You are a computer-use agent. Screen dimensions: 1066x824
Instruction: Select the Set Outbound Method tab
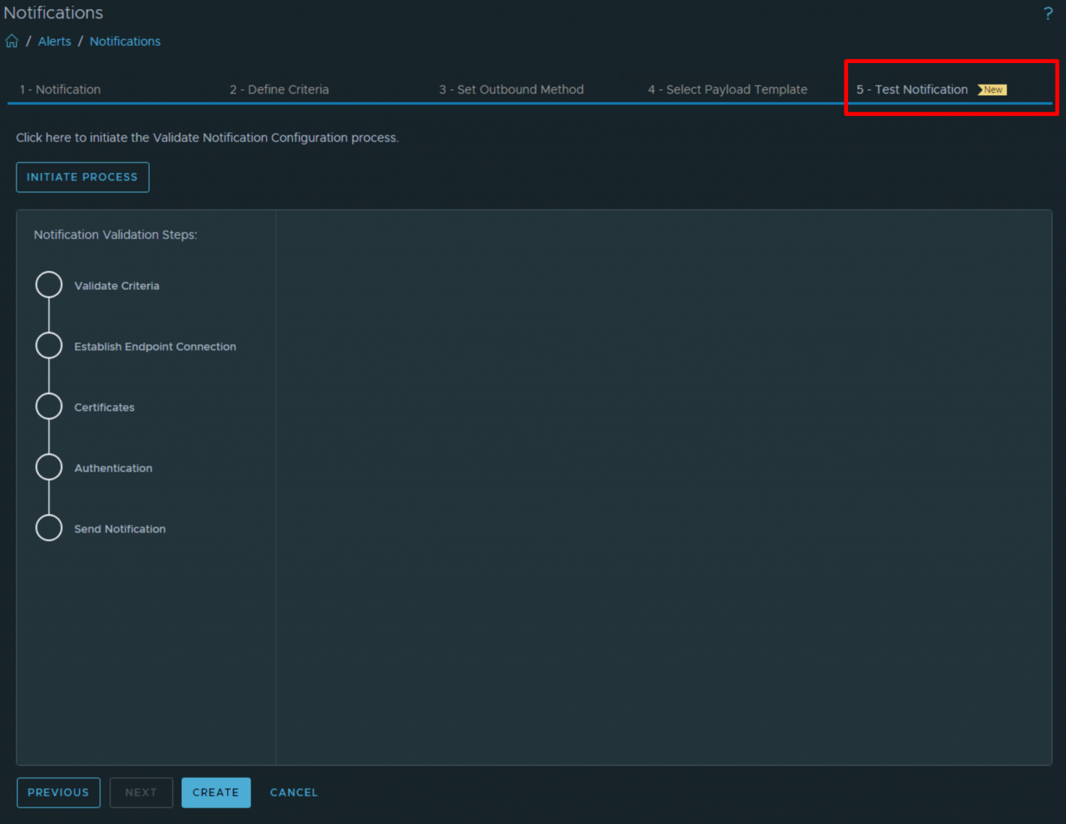coord(511,89)
